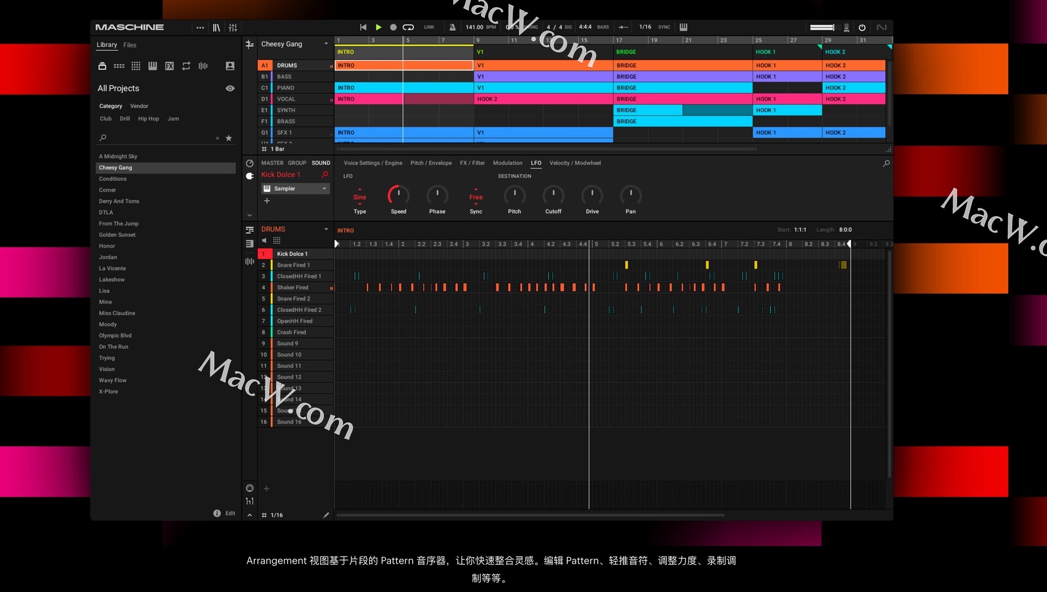The height and width of the screenshot is (592, 1047).
Task: Adjust the master volume slider in header
Action: [822, 27]
